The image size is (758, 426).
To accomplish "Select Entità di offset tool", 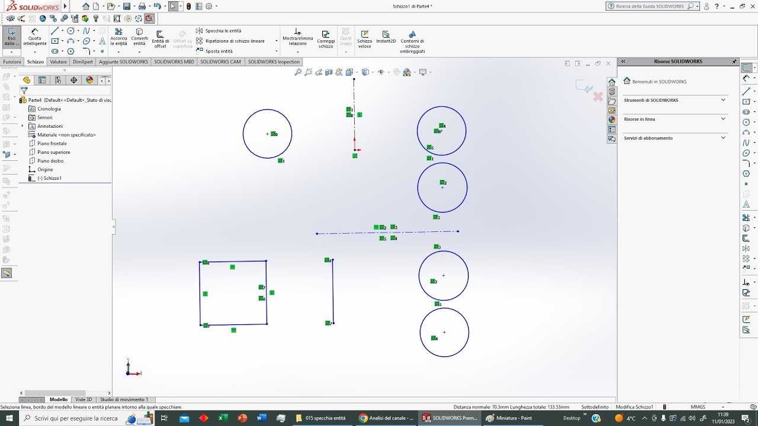I will [x=160, y=38].
